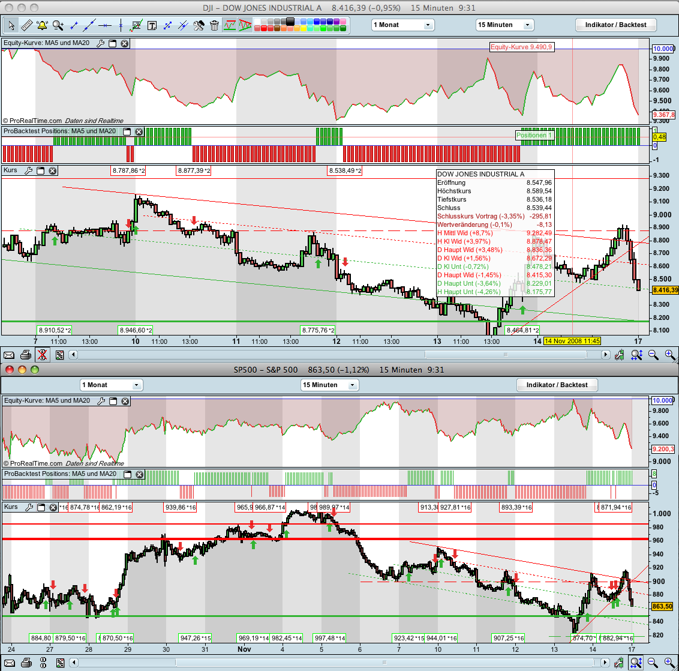Click the DJI auto-fit zoom magnifier with arrows
The image size is (679, 671).
coord(636,355)
